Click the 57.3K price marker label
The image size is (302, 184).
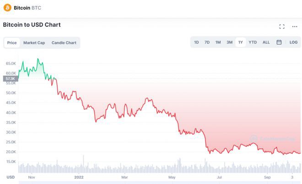[x=10, y=79]
